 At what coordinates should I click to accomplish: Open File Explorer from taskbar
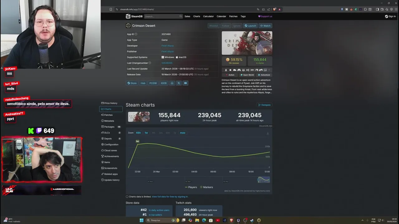point(197,220)
